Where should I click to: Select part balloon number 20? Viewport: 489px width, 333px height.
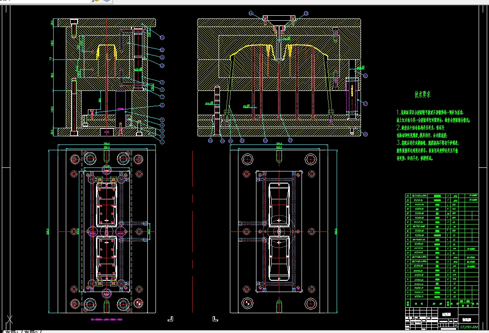[x=265, y=140]
